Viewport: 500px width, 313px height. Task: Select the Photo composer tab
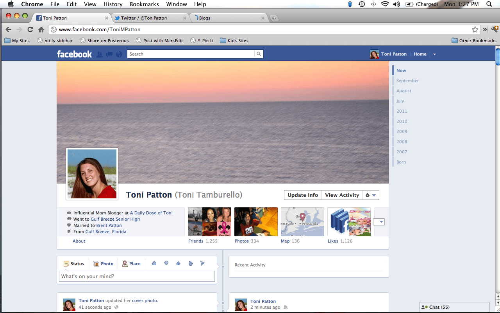[103, 264]
